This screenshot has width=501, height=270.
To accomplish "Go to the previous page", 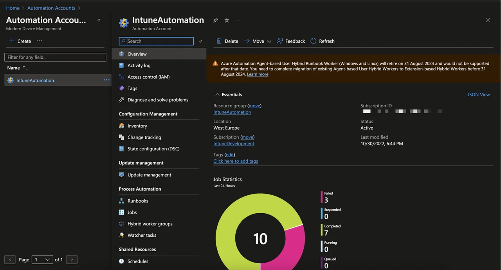I will point(10,259).
